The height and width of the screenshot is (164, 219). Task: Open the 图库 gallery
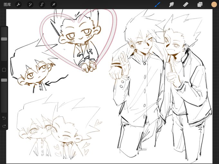[x=7, y=5]
